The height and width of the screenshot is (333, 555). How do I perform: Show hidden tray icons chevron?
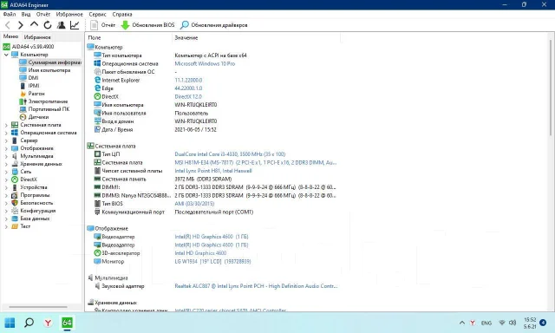pyautogui.click(x=462, y=323)
